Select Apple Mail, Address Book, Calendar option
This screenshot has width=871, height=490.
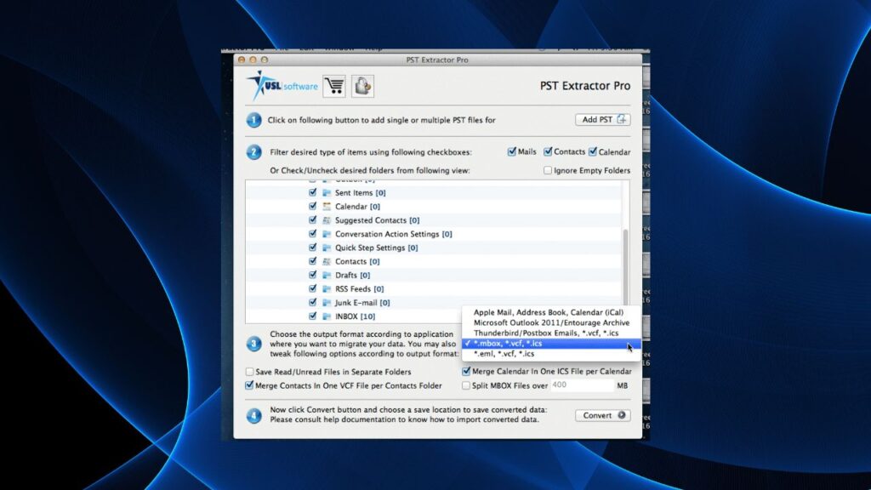pyautogui.click(x=549, y=313)
